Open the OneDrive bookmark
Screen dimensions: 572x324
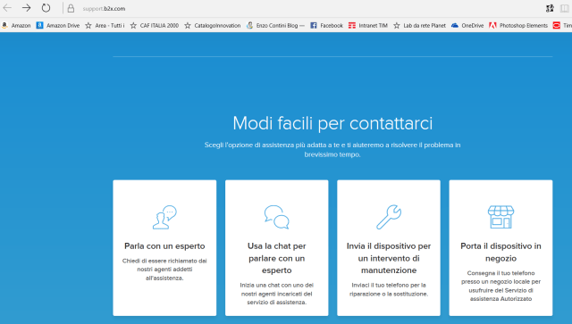pyautogui.click(x=467, y=26)
